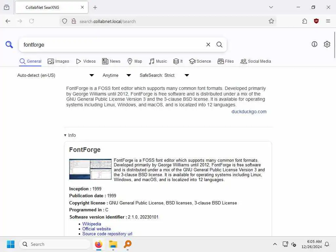
Task: Click the taskbar Search box
Action: pyautogui.click(x=55, y=244)
